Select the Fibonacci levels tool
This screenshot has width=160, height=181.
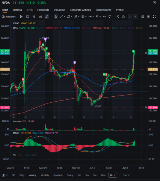[83, 17]
